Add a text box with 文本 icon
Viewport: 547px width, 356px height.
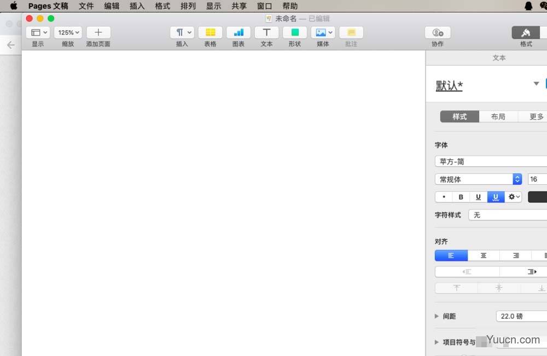(266, 33)
